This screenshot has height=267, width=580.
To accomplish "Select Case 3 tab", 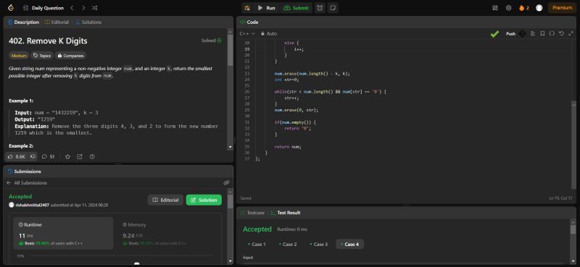I will [319, 244].
